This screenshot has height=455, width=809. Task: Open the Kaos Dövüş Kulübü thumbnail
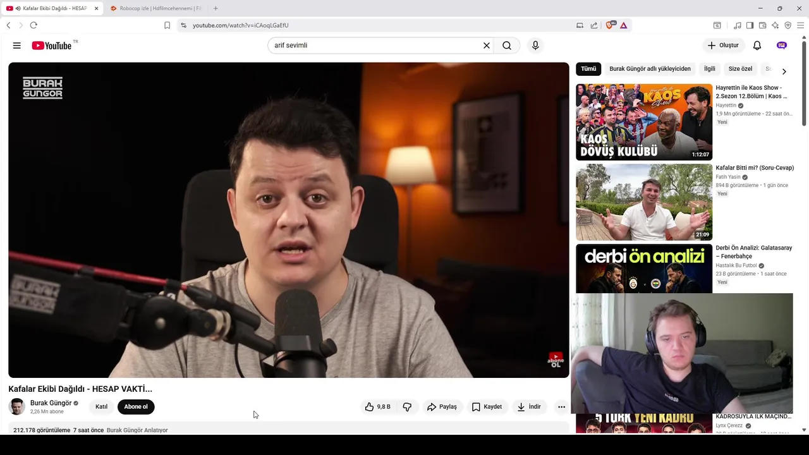(x=644, y=122)
